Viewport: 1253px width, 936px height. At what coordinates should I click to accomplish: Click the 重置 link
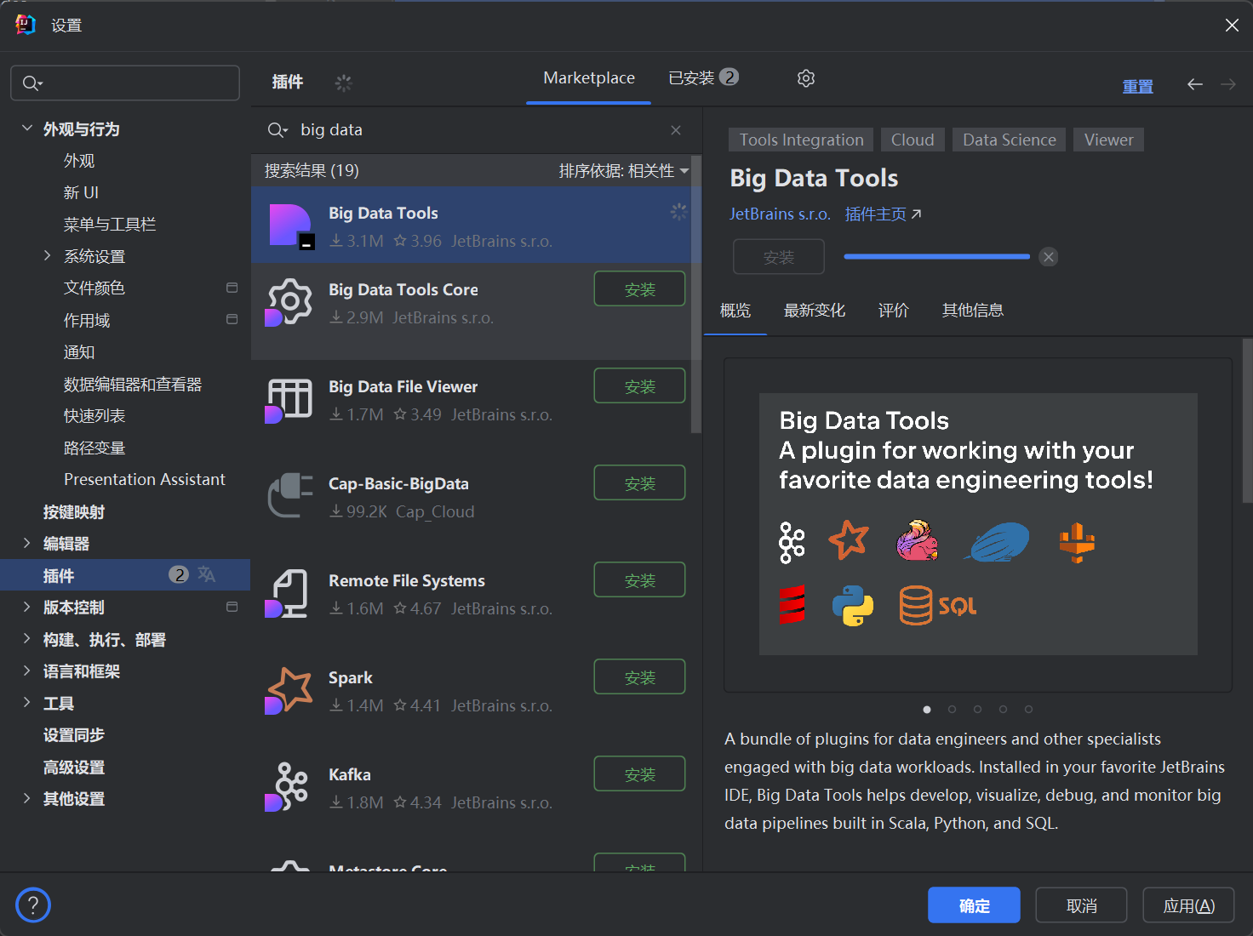pos(1137,86)
